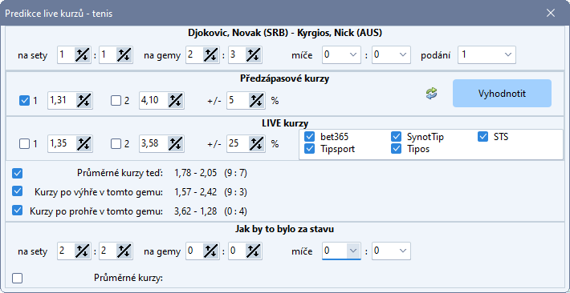Close the Predikce live kurzů window
This screenshot has width=570, height=293.
pyautogui.click(x=551, y=14)
